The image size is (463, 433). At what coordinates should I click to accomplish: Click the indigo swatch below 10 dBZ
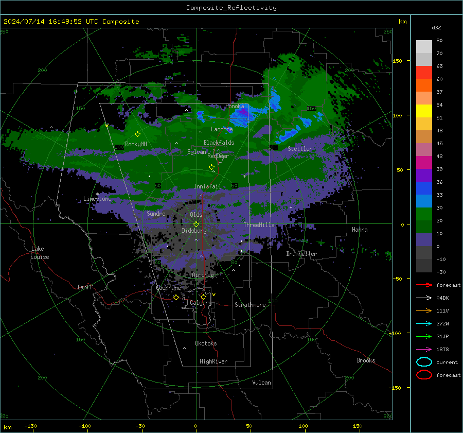pos(424,240)
